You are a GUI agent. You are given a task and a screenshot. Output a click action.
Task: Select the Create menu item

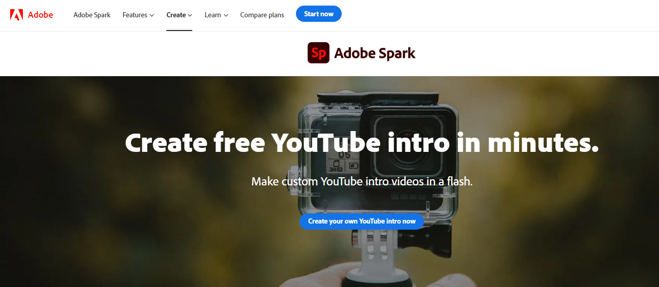coord(176,15)
